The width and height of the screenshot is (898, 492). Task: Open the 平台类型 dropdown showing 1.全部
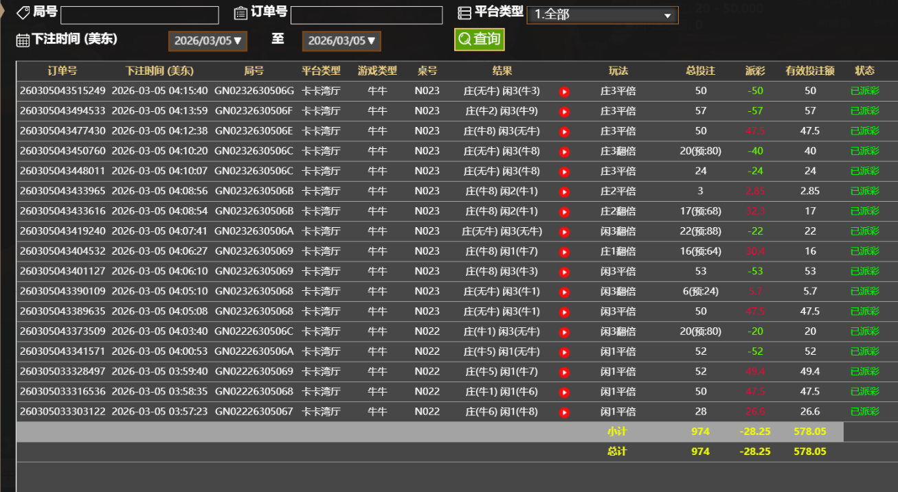602,15
